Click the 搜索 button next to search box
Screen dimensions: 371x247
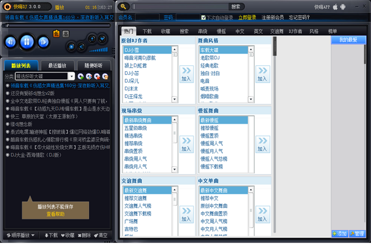pyautogui.click(x=236, y=6)
